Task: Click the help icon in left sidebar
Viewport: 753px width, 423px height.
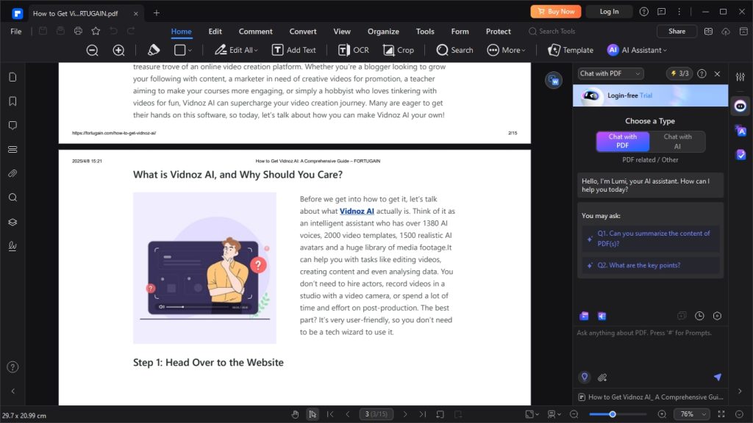Action: 13,367
